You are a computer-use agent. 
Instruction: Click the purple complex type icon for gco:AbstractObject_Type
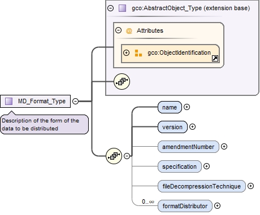point(122,8)
